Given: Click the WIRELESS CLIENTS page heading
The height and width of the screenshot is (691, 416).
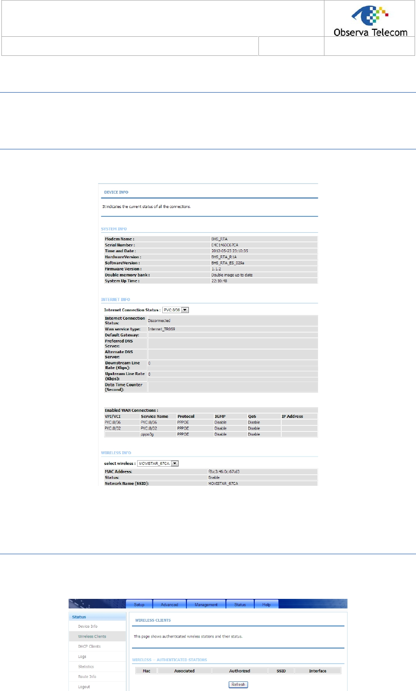Looking at the screenshot, I should pos(153,620).
